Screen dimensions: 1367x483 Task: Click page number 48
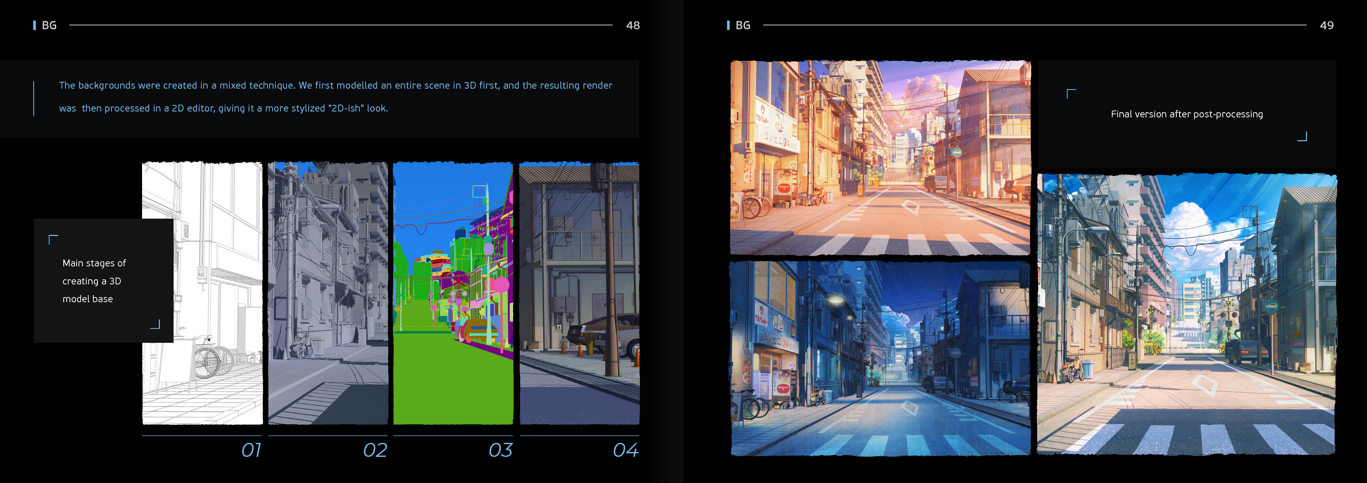coord(633,24)
